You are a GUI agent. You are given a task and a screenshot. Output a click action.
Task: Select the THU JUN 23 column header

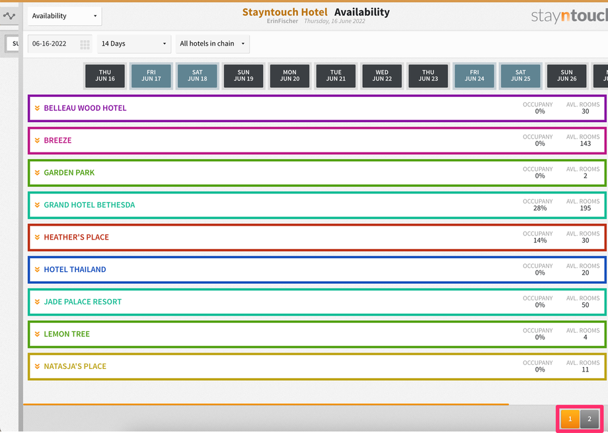[428, 76]
